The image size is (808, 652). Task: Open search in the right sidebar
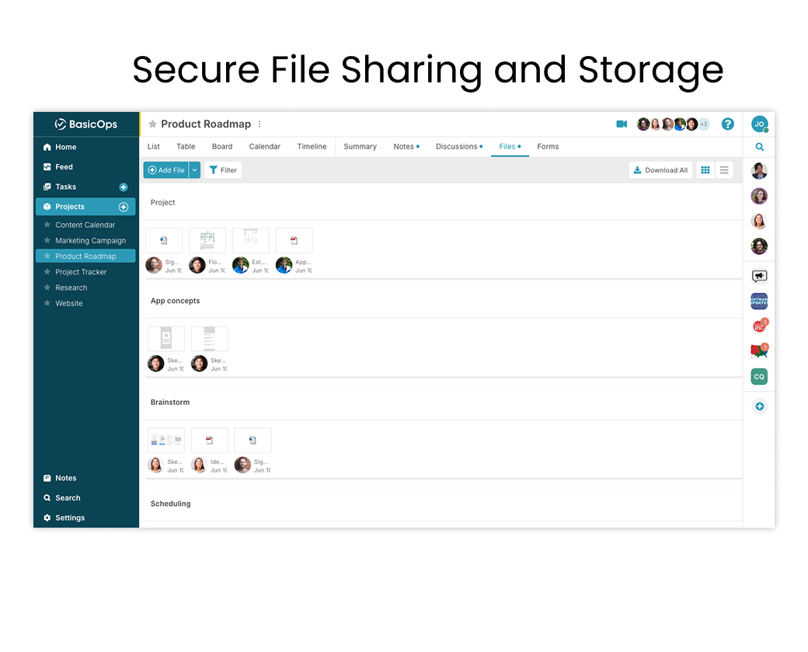click(x=759, y=146)
